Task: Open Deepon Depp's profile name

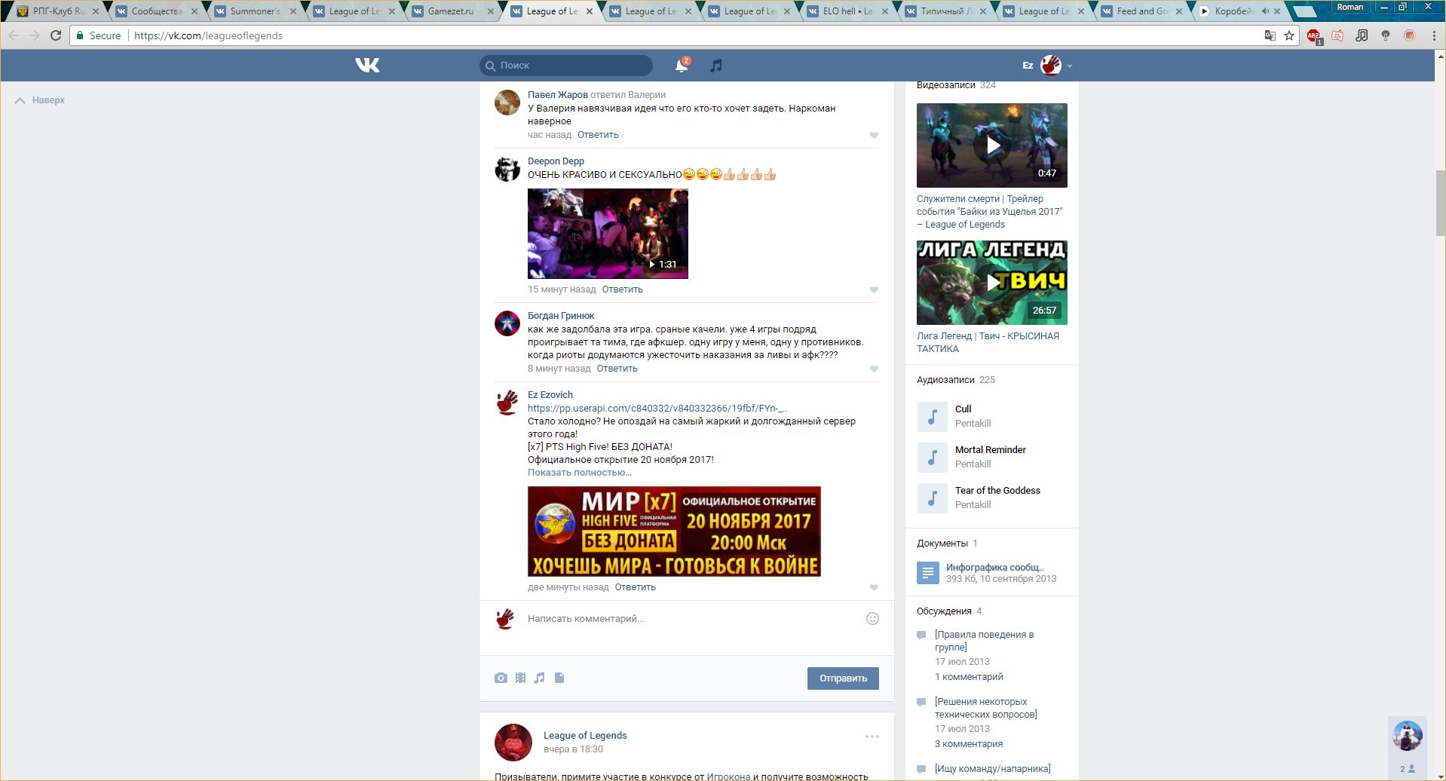Action: [x=556, y=161]
